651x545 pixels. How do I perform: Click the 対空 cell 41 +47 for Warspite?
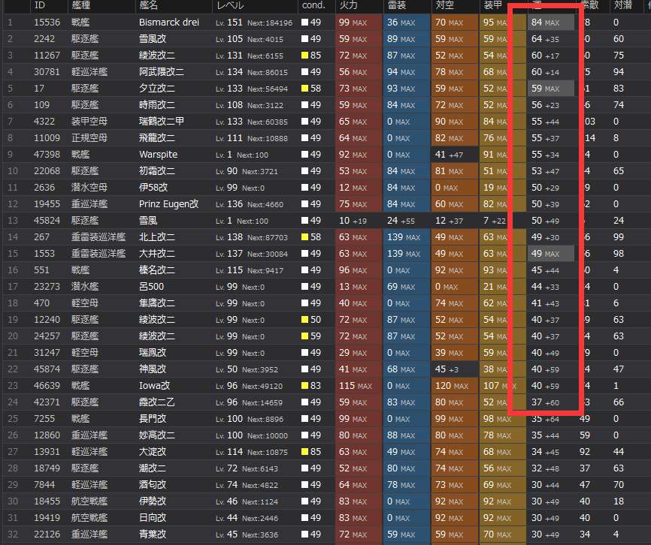click(455, 155)
